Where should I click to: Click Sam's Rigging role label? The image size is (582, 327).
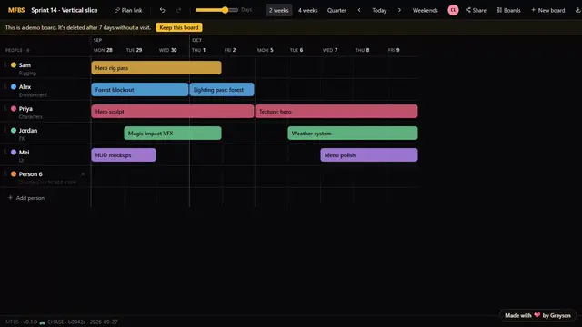tap(27, 73)
